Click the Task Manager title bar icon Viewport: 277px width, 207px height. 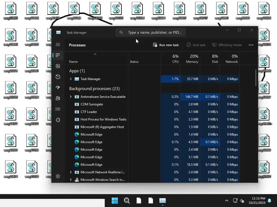(58, 32)
